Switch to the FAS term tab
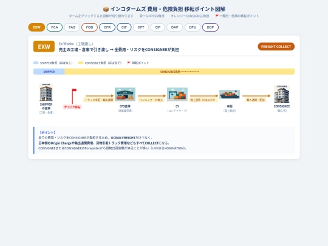The width and height of the screenshot is (328, 246). [x=72, y=27]
